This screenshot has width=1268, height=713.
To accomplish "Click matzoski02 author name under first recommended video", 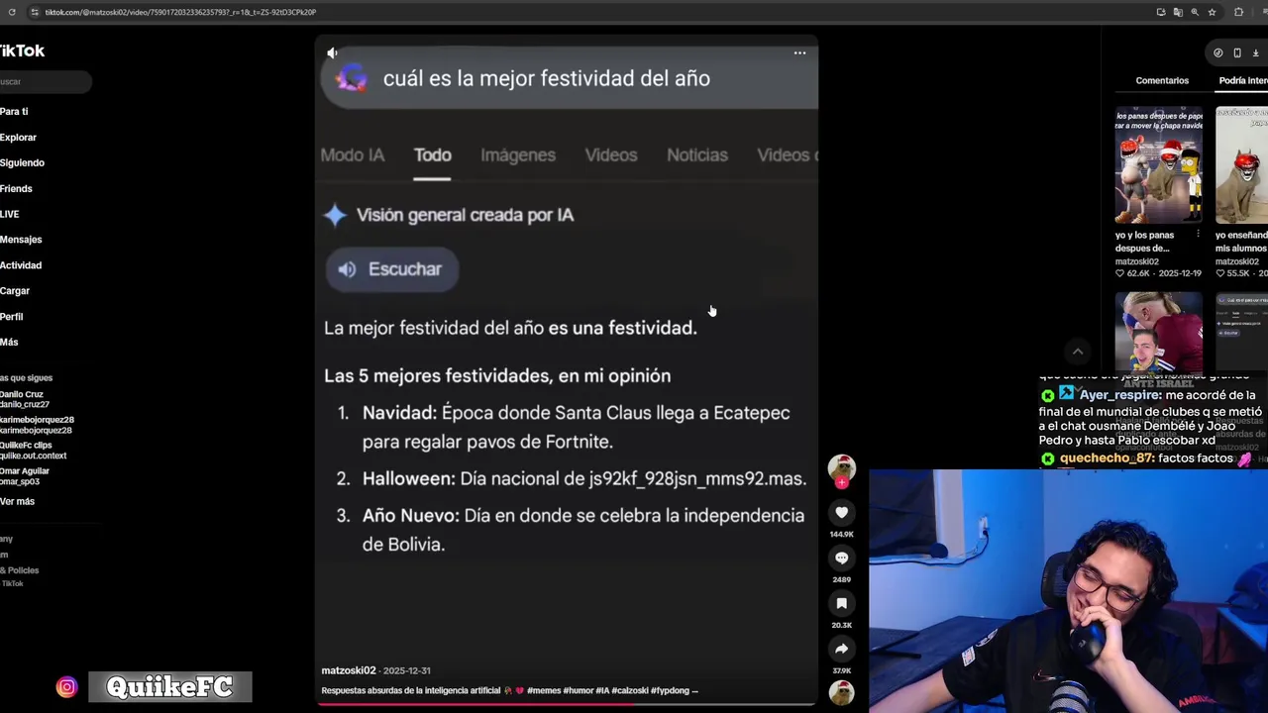I will [1136, 261].
